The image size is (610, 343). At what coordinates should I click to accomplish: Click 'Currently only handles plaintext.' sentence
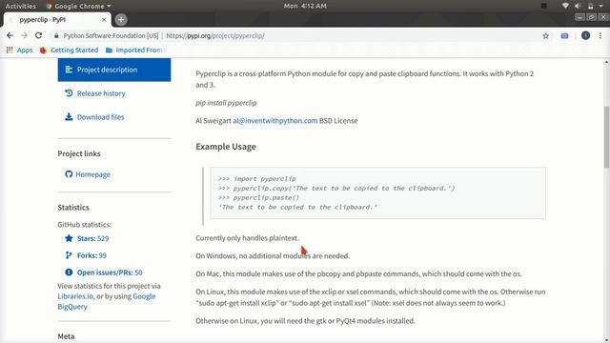click(x=248, y=238)
